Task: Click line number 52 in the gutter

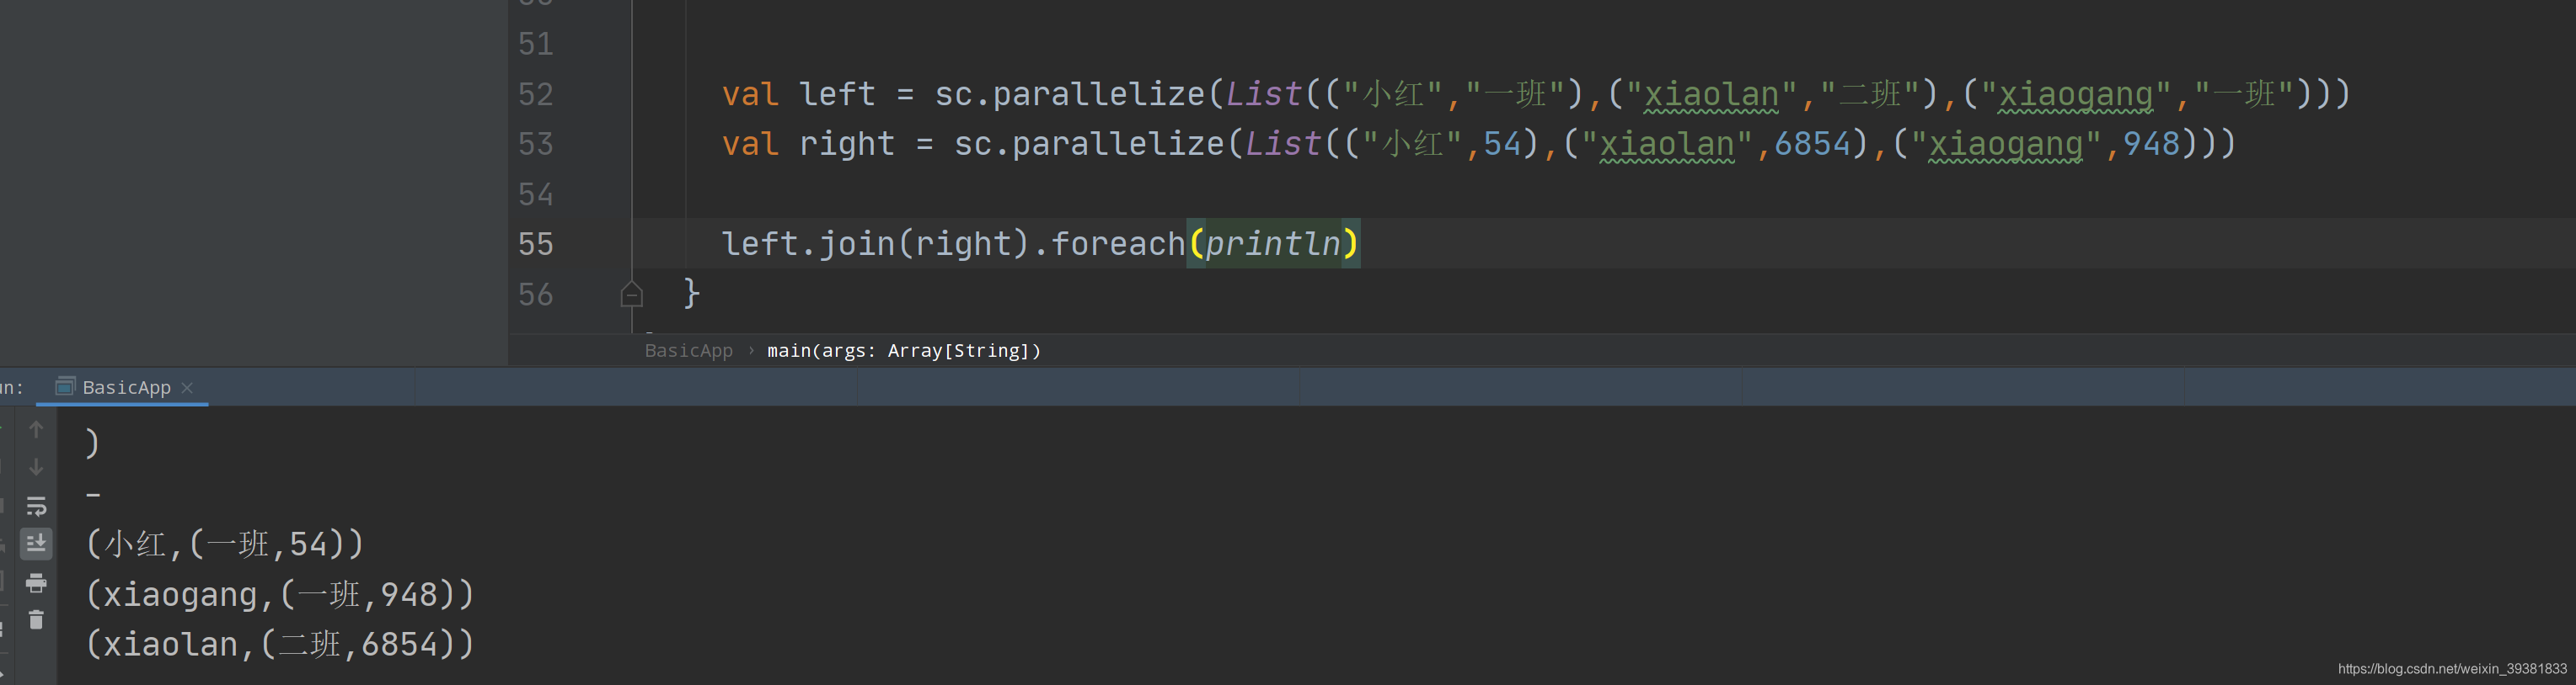Action: pos(535,94)
